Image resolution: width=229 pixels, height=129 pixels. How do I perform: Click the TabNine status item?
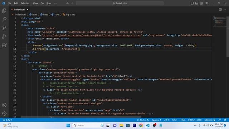click(210, 120)
